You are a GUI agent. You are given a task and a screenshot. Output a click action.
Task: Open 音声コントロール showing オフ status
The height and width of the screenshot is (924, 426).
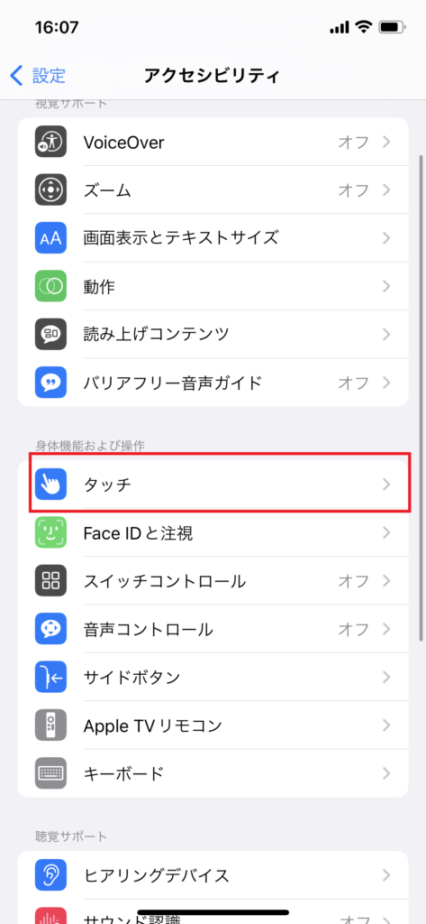coord(353,629)
